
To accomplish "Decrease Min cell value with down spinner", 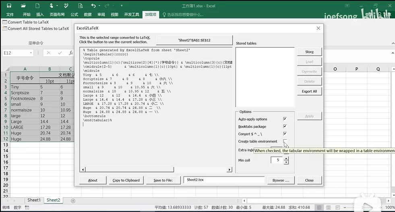I will pos(286,162).
